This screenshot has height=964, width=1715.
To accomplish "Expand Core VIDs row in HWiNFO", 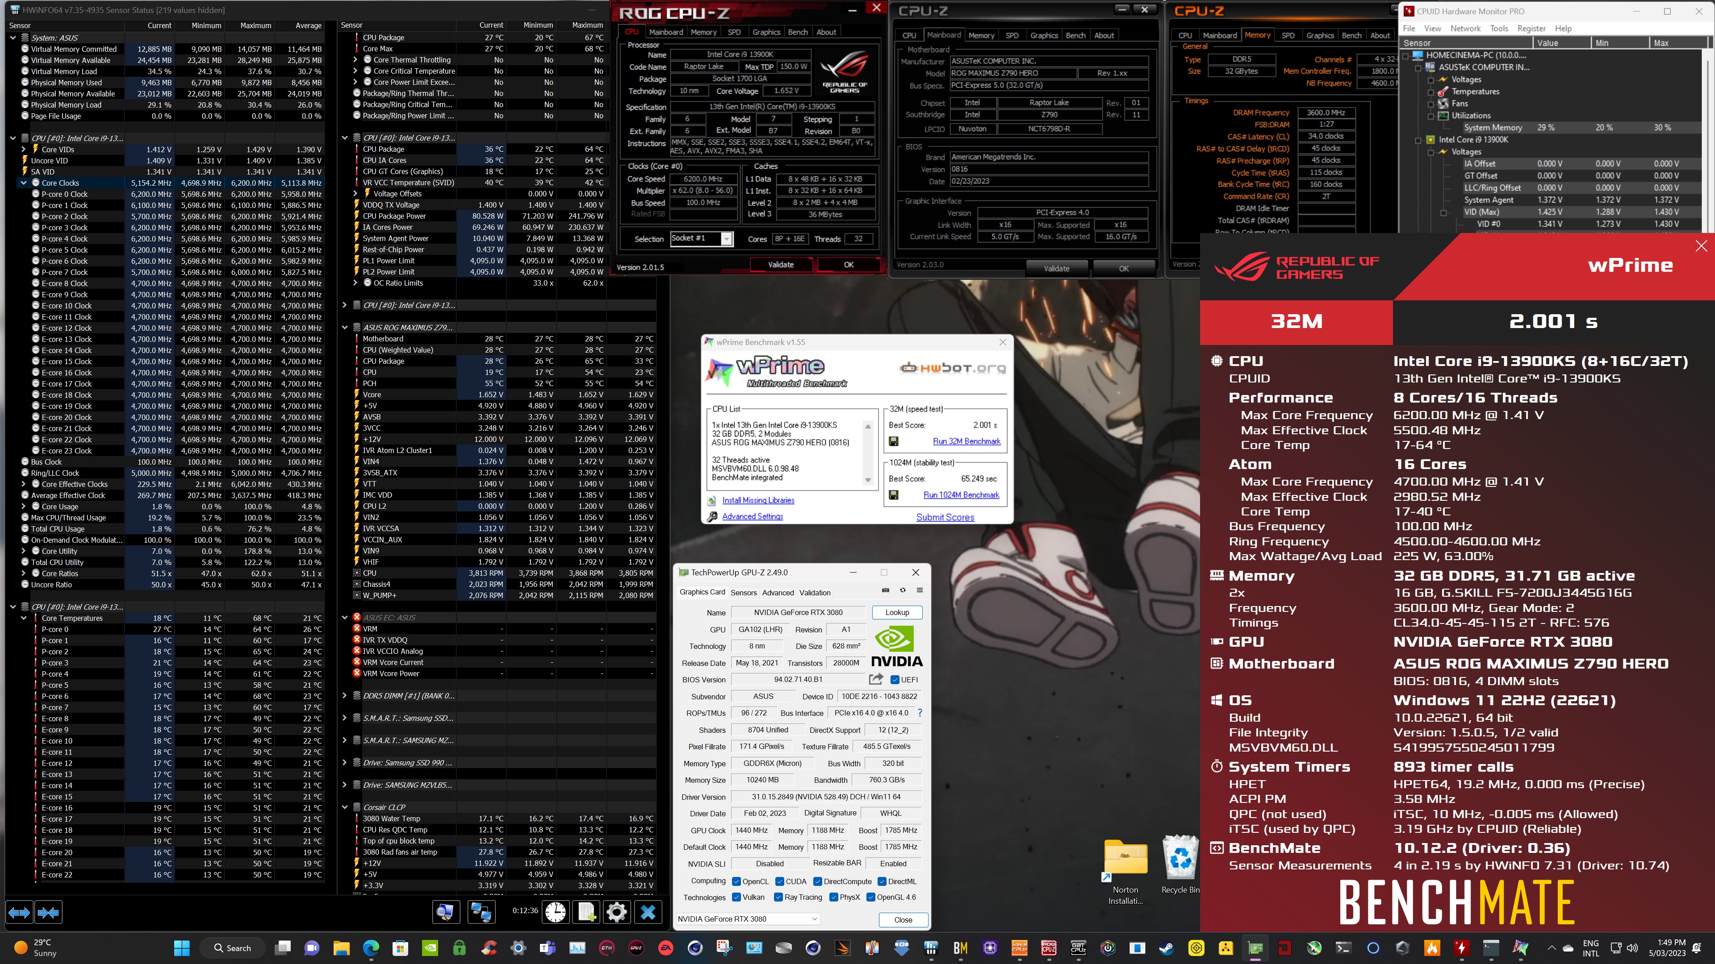I will [x=24, y=150].
